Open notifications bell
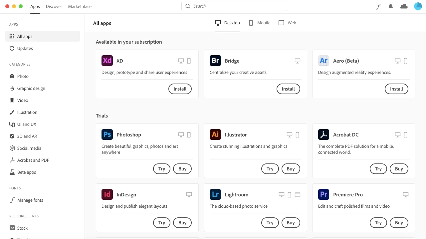The height and width of the screenshot is (239, 426). click(391, 6)
